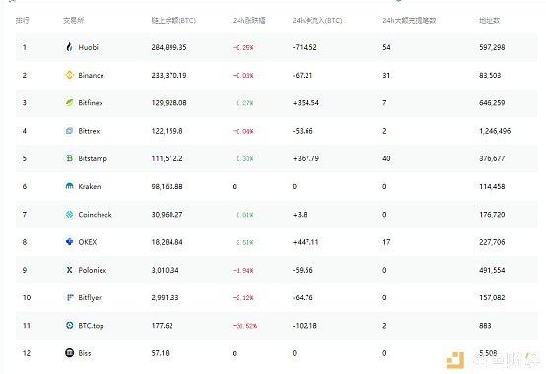Click the 地址数 column header
Image resolution: width=546 pixels, height=374 pixels.
(490, 20)
